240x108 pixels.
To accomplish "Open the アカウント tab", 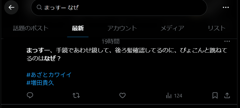I will 122,28.
